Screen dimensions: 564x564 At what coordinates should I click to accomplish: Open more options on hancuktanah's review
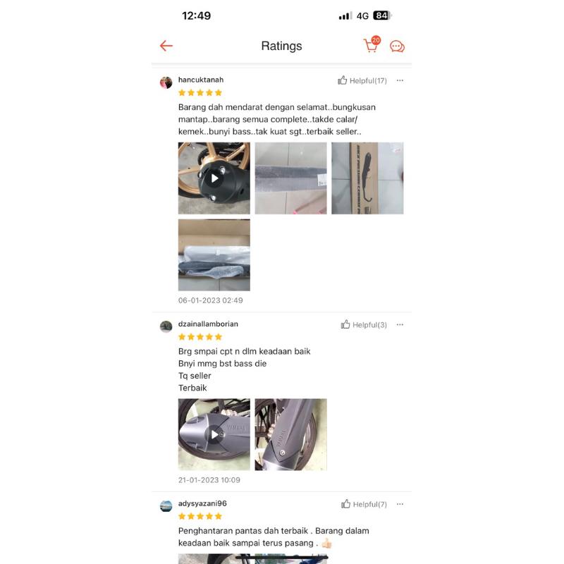pyautogui.click(x=400, y=80)
